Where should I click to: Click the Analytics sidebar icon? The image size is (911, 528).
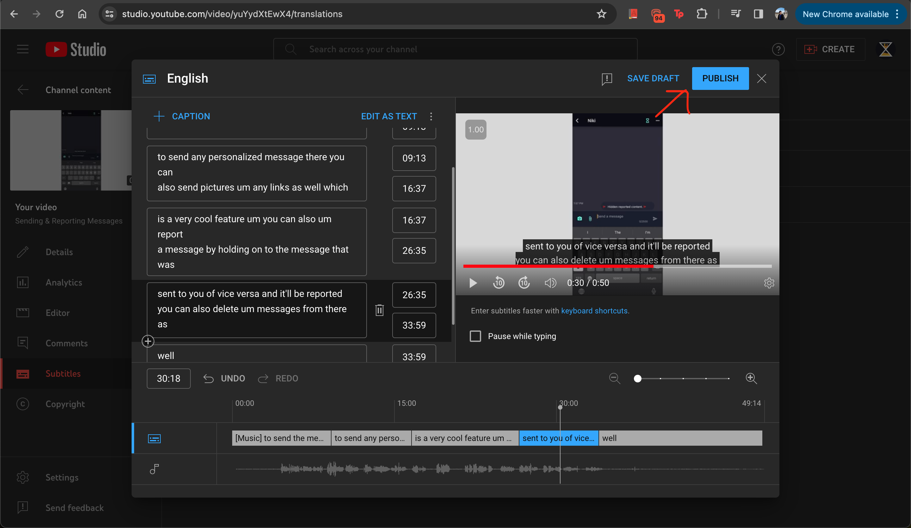coord(22,282)
